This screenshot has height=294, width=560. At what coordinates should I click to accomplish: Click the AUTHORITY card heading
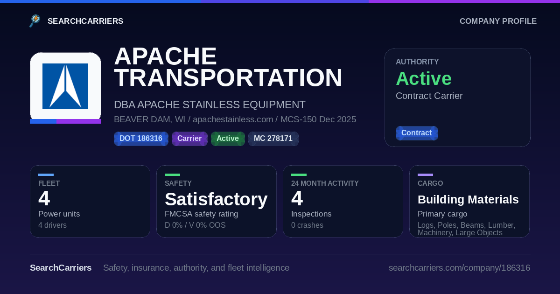(x=417, y=62)
